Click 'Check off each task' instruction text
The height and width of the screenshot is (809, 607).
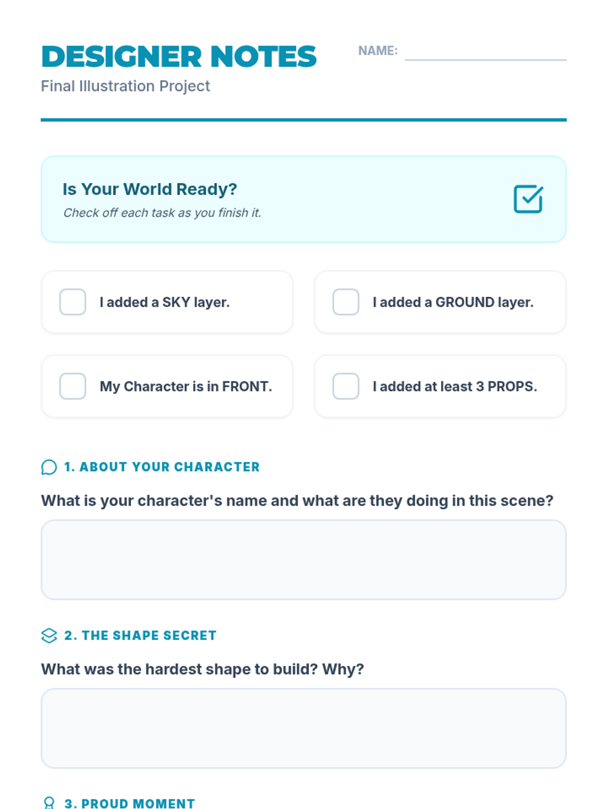pyautogui.click(x=162, y=213)
